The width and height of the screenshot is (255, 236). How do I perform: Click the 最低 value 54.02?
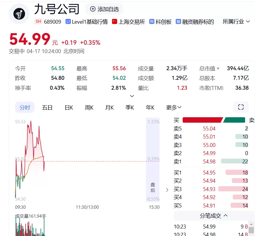coord(119,78)
